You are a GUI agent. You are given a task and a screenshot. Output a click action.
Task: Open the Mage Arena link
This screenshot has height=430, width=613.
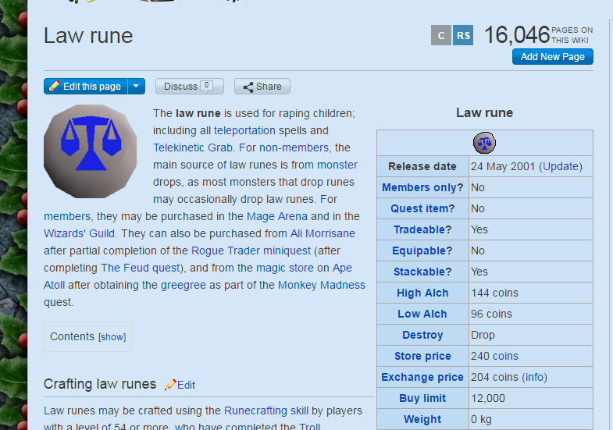click(x=276, y=216)
